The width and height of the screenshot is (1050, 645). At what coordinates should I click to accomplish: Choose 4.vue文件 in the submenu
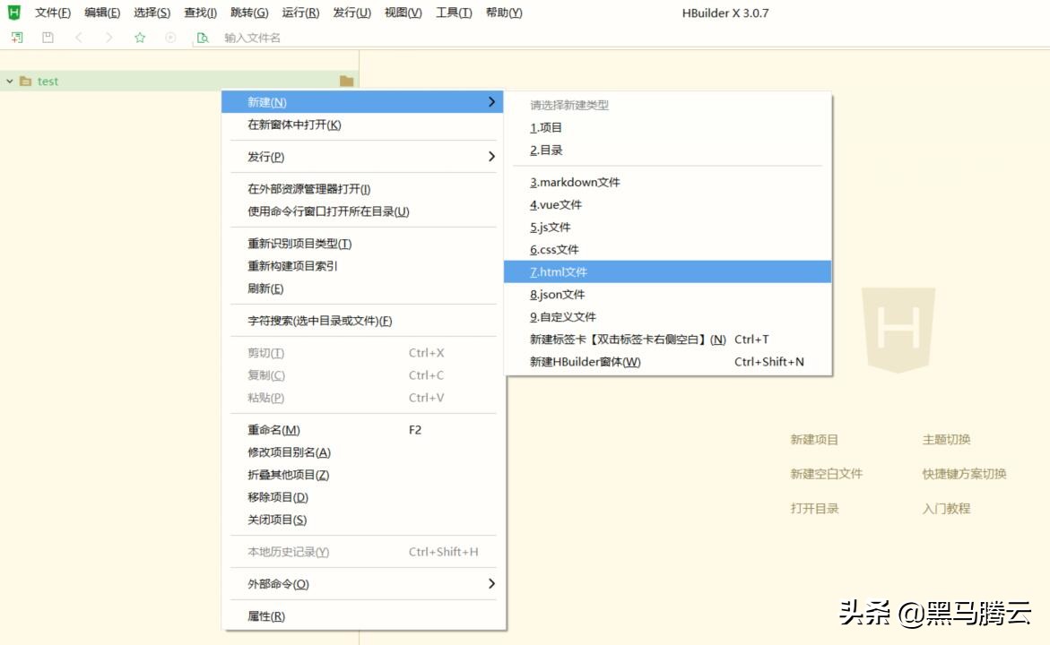coord(556,204)
